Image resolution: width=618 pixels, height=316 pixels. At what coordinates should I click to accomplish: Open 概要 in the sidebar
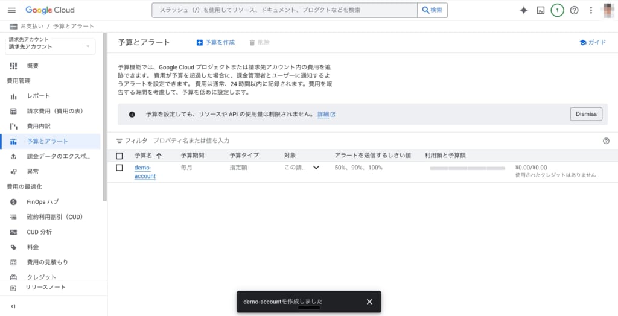(51, 66)
